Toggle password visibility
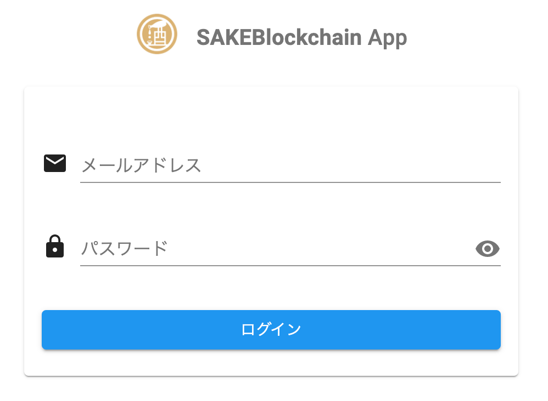 tap(487, 249)
